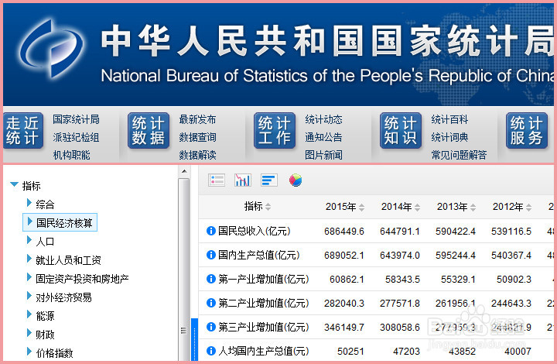
Task: Expand the 财政 tree node
Action: pyautogui.click(x=29, y=333)
